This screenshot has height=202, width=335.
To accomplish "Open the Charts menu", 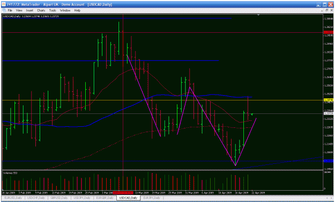I will click(41, 10).
